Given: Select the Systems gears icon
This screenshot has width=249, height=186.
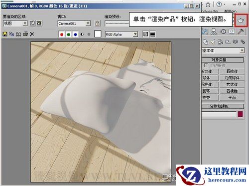Looking at the screenshot, I should click(243, 42).
